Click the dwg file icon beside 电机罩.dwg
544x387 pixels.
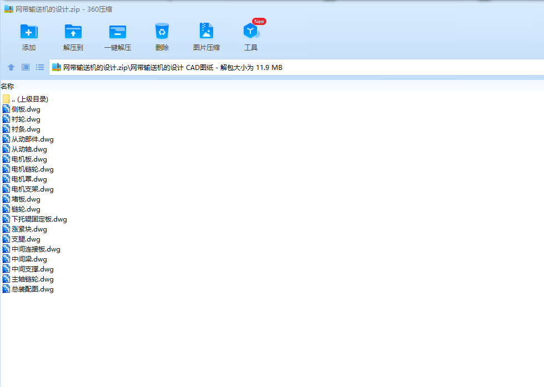coord(6,179)
